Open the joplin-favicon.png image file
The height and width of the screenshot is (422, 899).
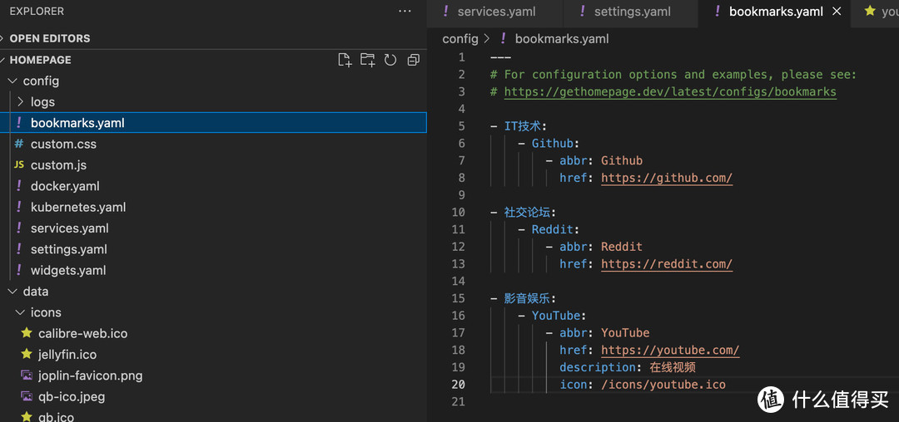pyautogui.click(x=90, y=375)
